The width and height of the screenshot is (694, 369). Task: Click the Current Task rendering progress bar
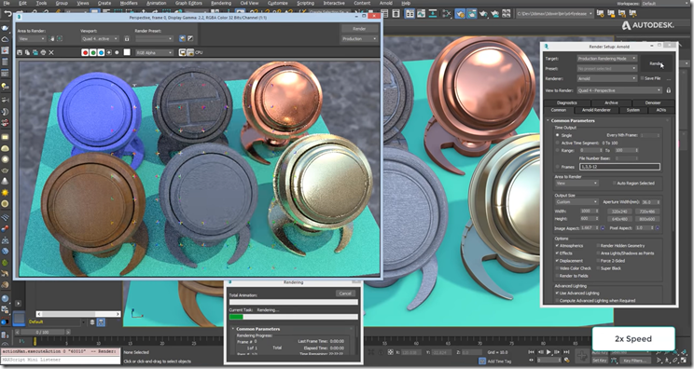click(x=294, y=317)
